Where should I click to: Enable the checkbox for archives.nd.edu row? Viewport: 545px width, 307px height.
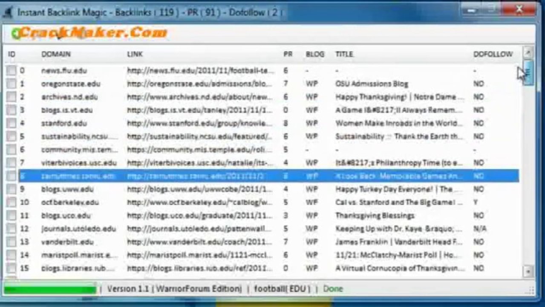click(x=11, y=97)
